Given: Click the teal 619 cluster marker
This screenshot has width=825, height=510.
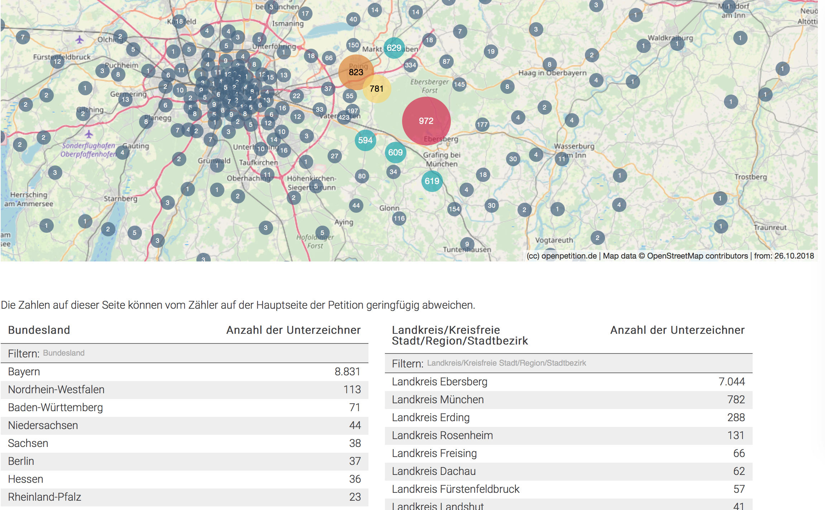Looking at the screenshot, I should tap(432, 181).
